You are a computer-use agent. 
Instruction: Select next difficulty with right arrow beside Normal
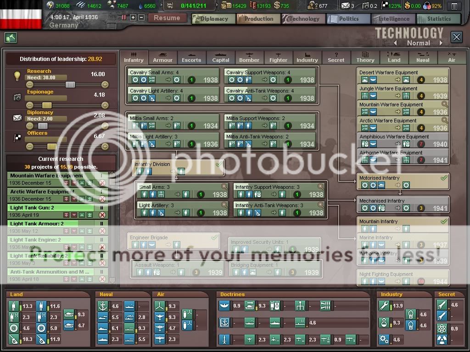coord(441,43)
